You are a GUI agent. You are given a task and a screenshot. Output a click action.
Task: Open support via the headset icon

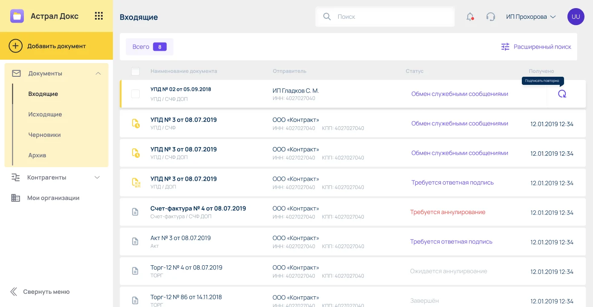[x=491, y=17]
